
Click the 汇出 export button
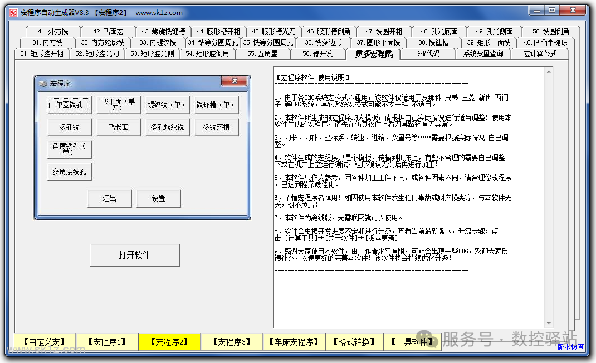click(110, 198)
